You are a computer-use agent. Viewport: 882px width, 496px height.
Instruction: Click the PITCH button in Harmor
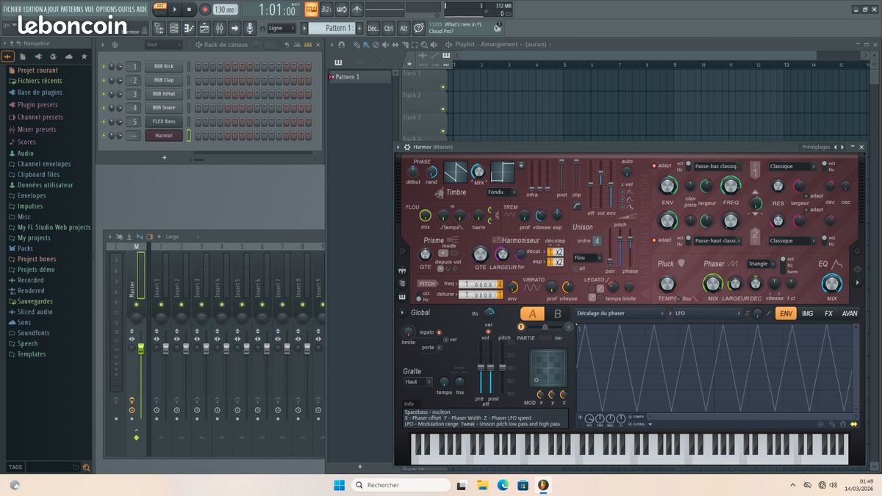tap(427, 284)
